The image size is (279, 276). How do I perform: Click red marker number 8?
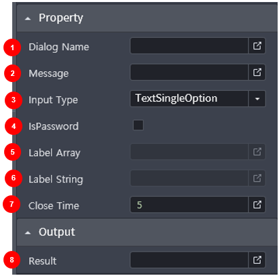pos(12,260)
